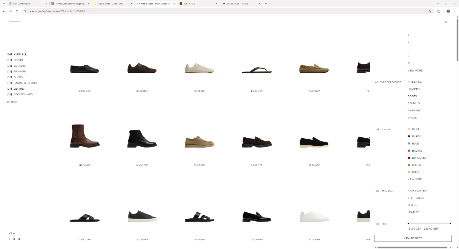Click the price range slider left handle
This screenshot has width=459, height=249.
point(408,223)
